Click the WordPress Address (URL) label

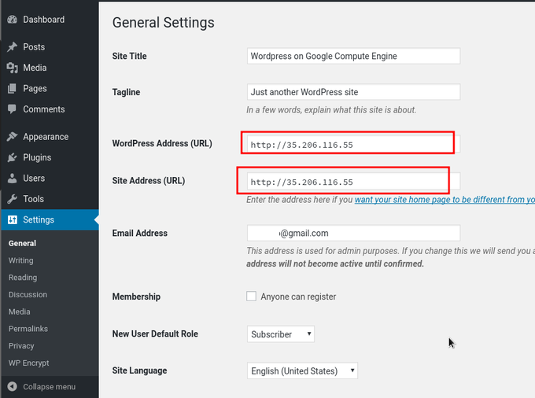[162, 143]
